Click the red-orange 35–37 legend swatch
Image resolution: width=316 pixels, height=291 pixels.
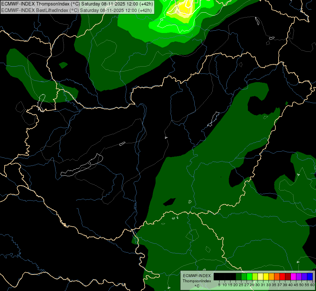(x=277, y=276)
